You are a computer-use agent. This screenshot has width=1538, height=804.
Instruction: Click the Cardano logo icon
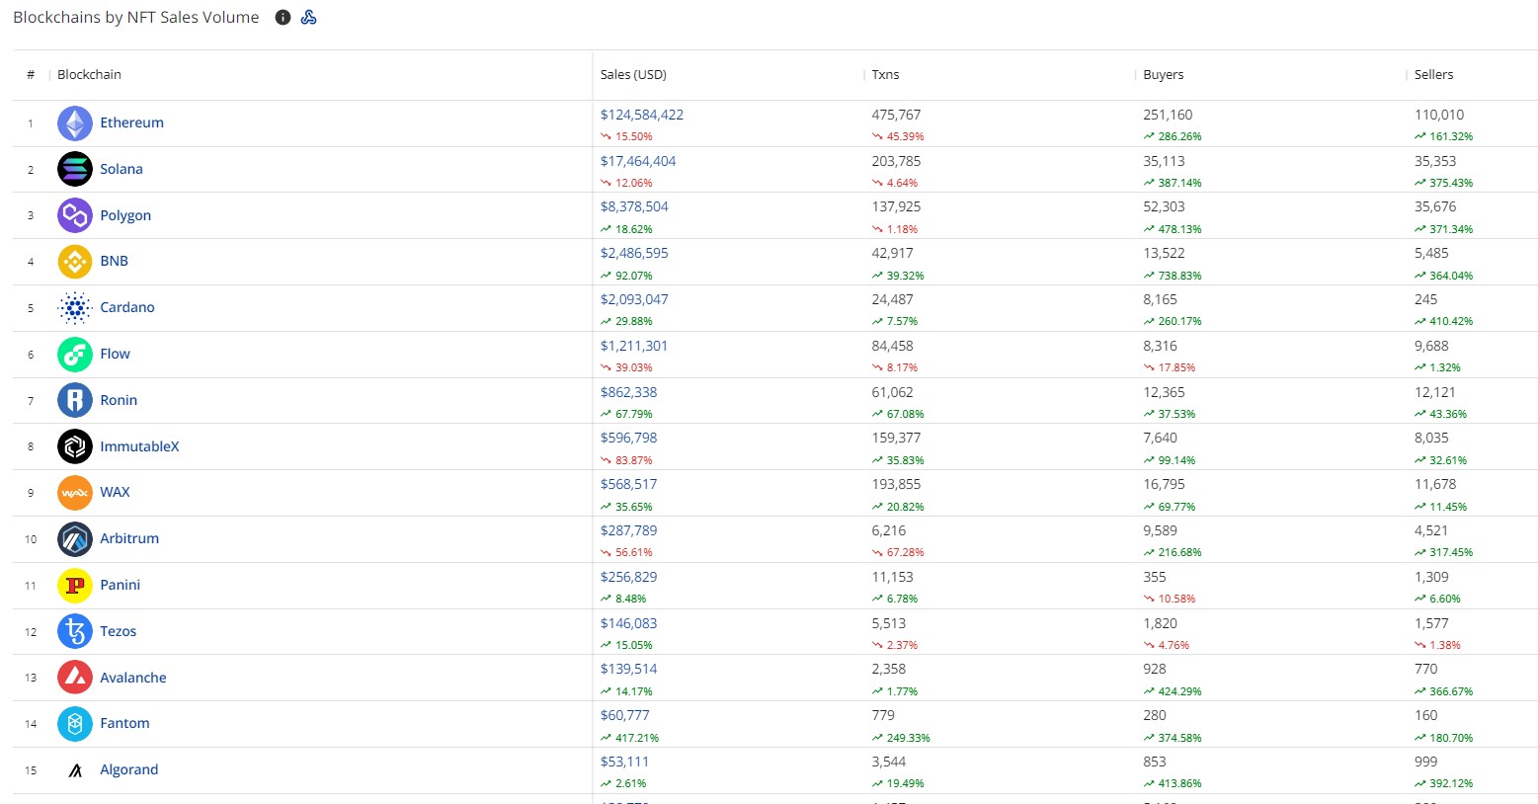75,308
